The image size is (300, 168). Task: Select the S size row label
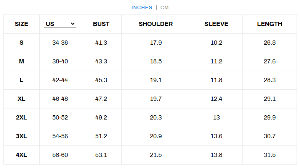[21, 42]
